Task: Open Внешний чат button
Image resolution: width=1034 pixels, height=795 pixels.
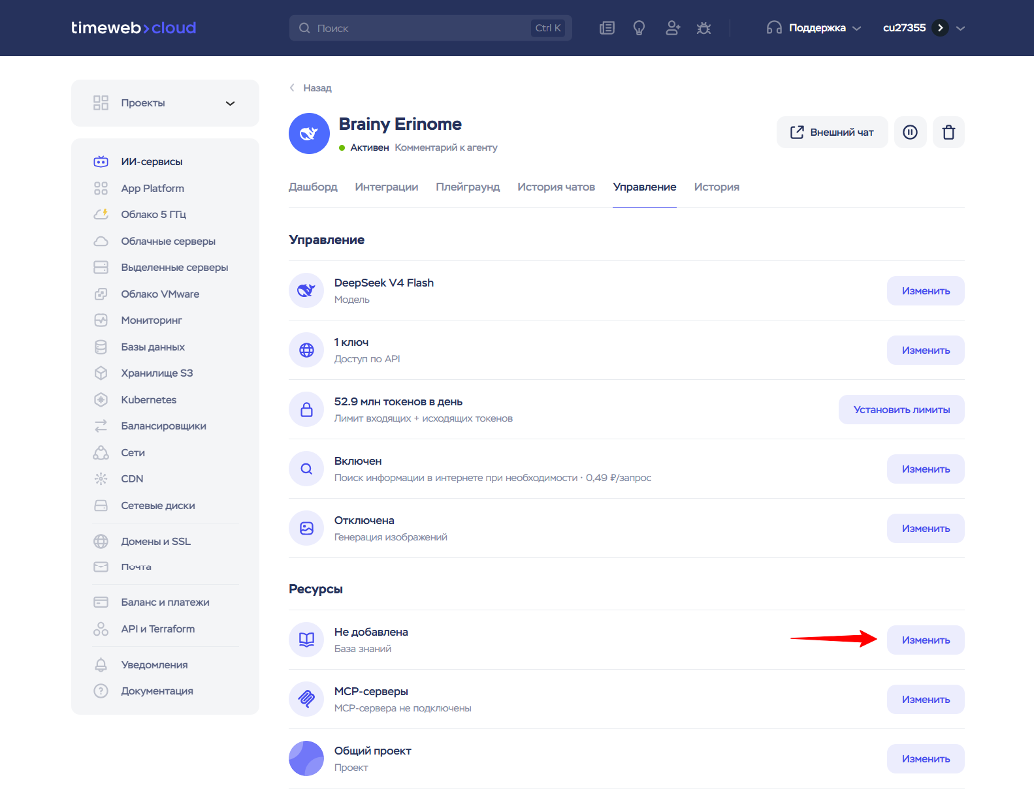Action: pos(832,132)
